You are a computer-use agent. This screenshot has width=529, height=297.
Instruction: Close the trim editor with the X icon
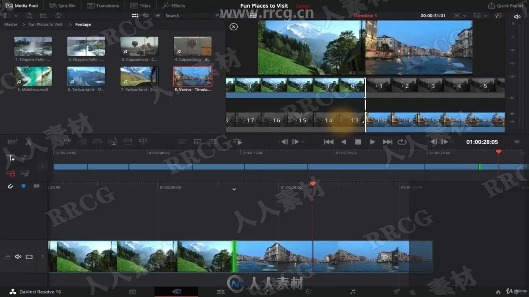(234, 26)
